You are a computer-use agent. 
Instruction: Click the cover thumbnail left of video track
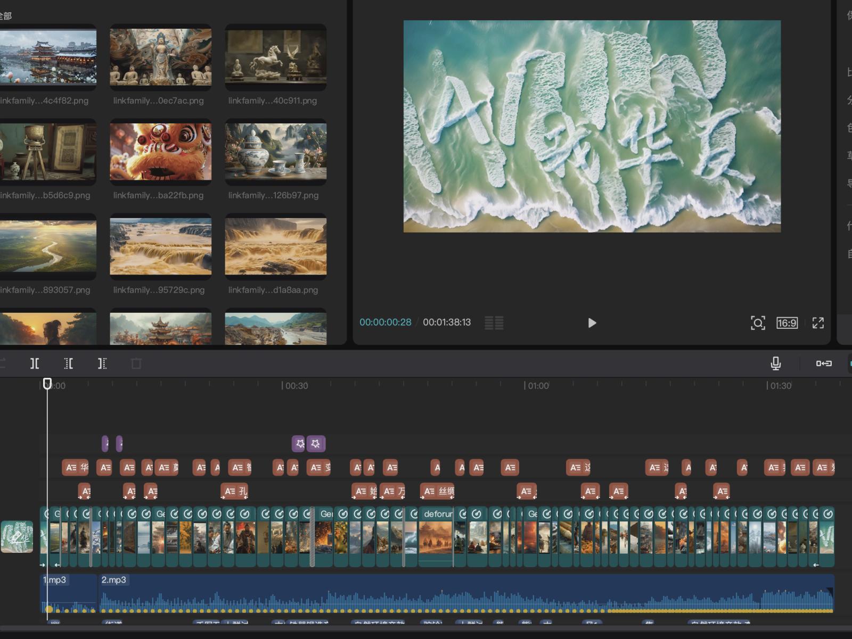pos(17,536)
